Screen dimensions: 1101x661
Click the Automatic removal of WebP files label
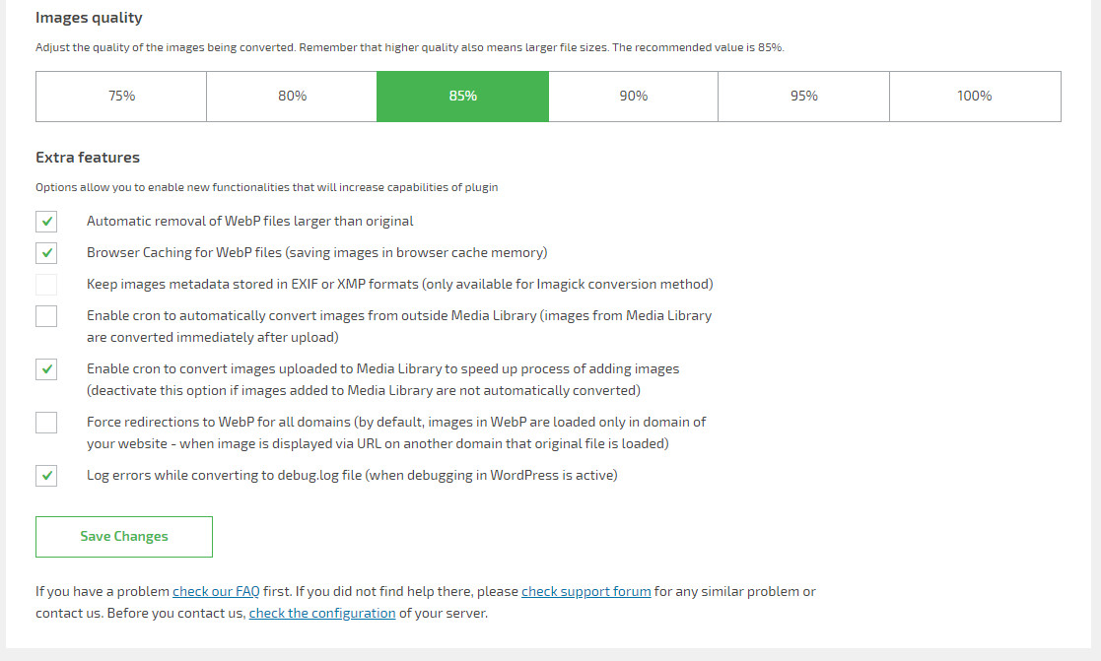[x=250, y=222]
